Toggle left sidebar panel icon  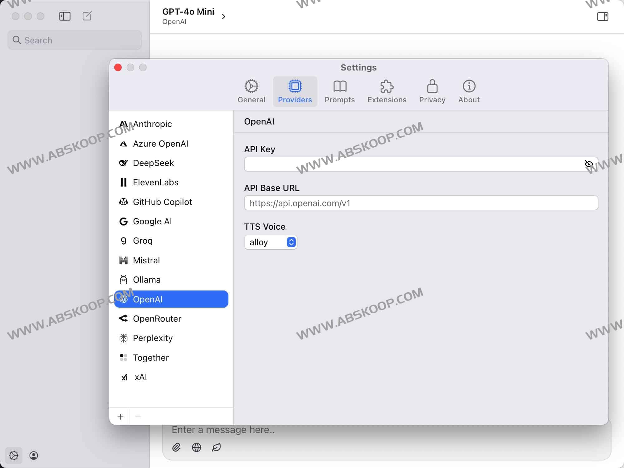[65, 16]
